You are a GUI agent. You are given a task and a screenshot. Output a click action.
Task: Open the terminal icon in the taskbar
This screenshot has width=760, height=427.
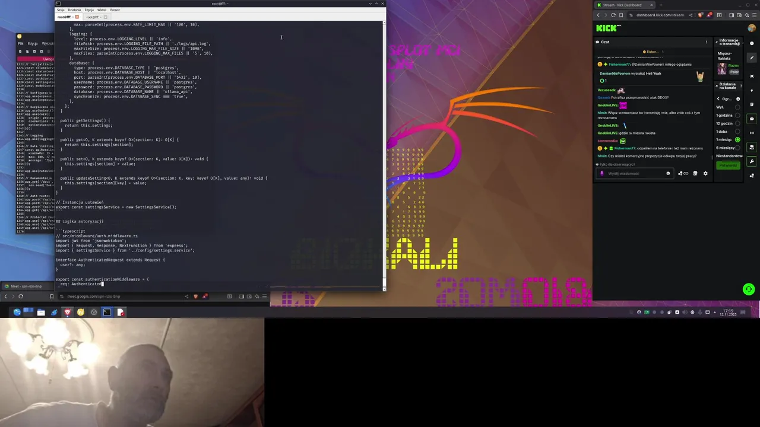(x=107, y=313)
